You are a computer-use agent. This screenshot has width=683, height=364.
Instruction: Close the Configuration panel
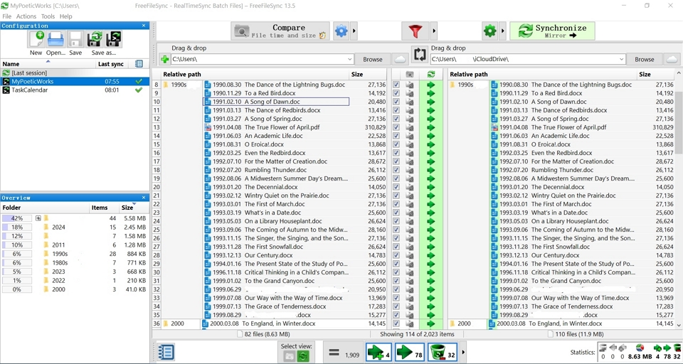144,26
